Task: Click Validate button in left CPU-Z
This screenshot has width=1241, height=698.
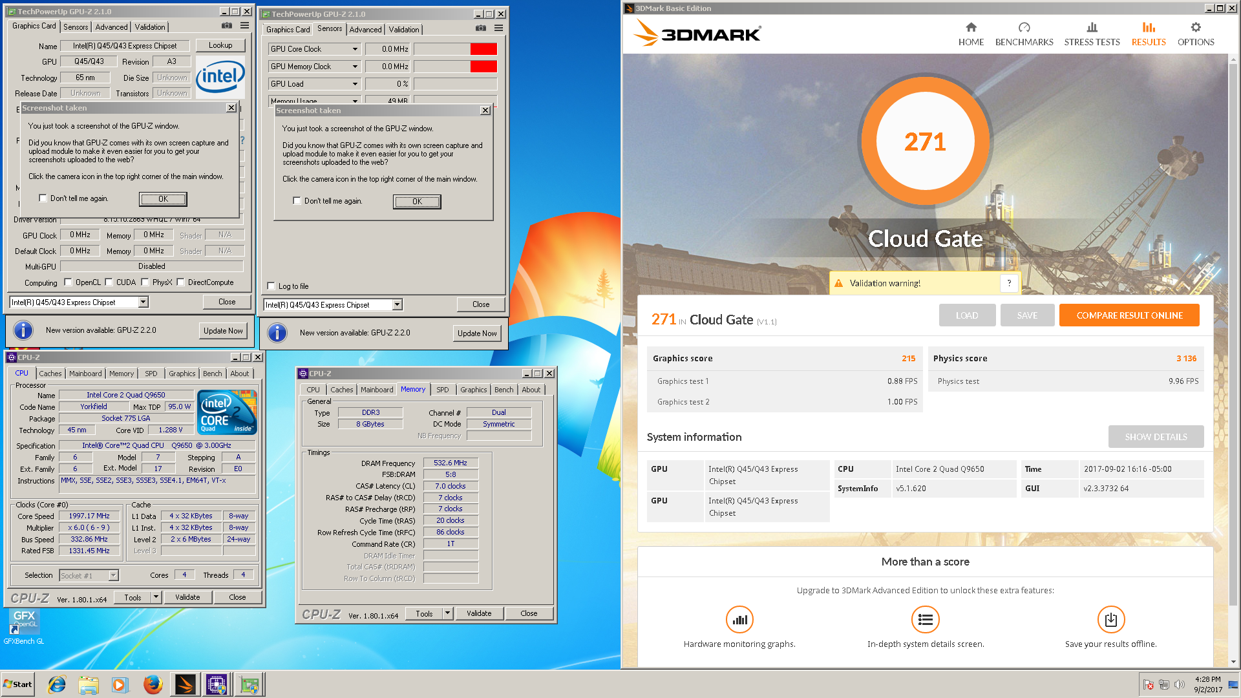Action: point(187,597)
